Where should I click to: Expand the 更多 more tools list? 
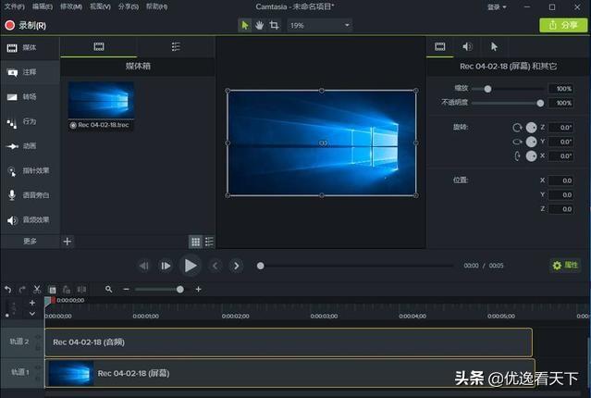click(x=30, y=241)
